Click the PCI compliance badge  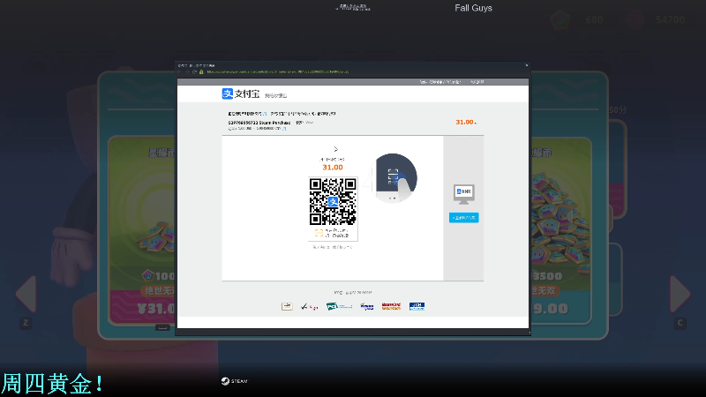point(339,306)
